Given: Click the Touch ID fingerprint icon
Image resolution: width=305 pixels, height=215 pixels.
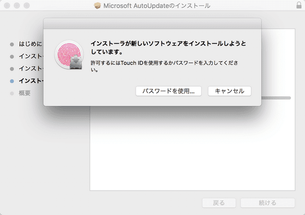Looking at the screenshot, I should (x=69, y=55).
